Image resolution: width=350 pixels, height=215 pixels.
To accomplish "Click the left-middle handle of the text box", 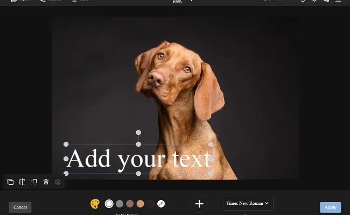I will pos(66,159).
